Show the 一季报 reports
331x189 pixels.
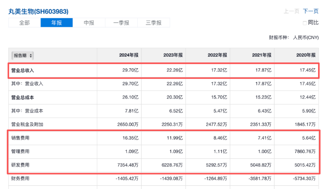121,23
